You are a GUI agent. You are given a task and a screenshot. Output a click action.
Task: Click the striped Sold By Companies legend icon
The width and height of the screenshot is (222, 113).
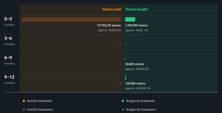(x=24, y=110)
